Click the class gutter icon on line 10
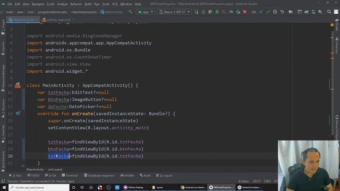This screenshot has width=340, height=191. coord(18,85)
